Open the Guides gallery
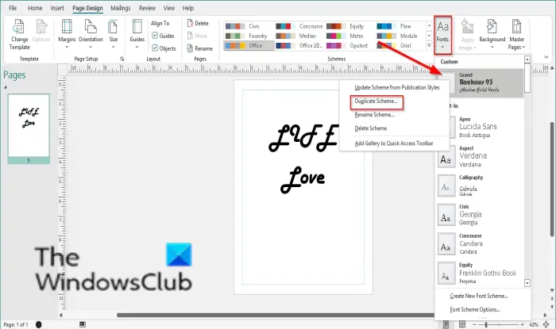 [x=137, y=35]
